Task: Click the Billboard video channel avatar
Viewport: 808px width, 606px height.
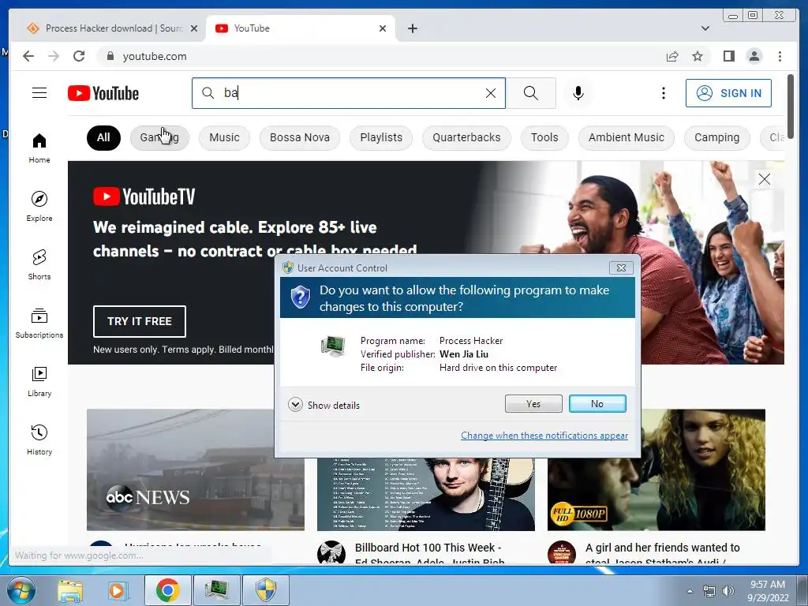Action: click(x=331, y=552)
